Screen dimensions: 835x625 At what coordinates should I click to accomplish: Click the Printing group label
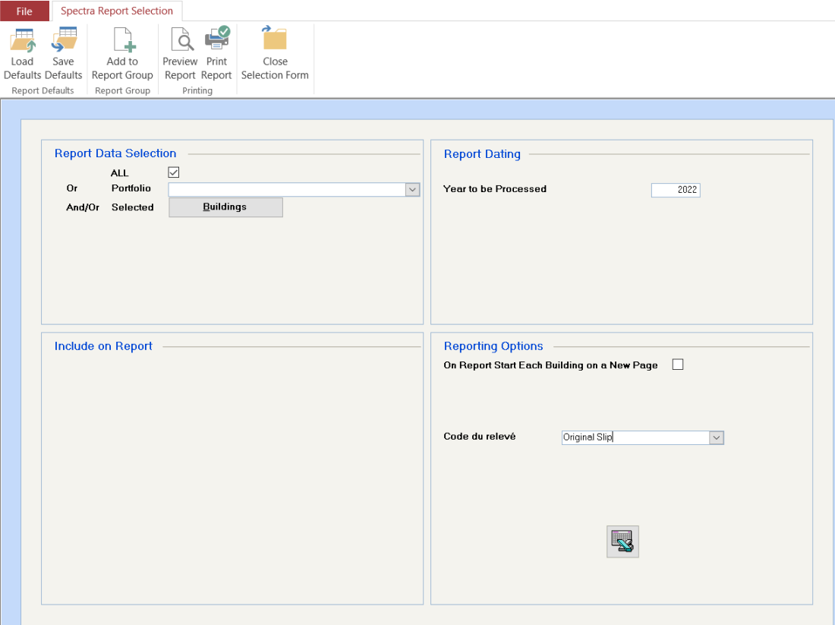click(x=197, y=90)
